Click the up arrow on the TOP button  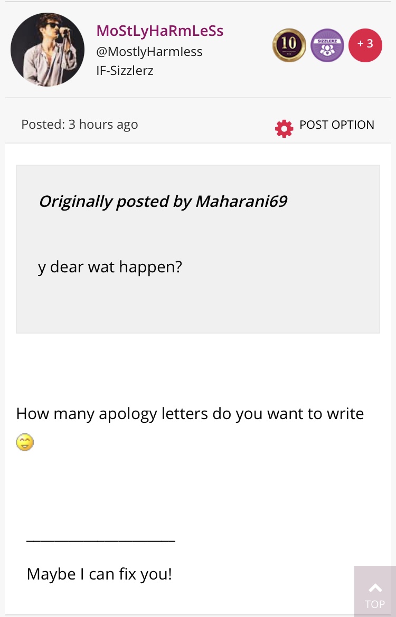coord(375,587)
